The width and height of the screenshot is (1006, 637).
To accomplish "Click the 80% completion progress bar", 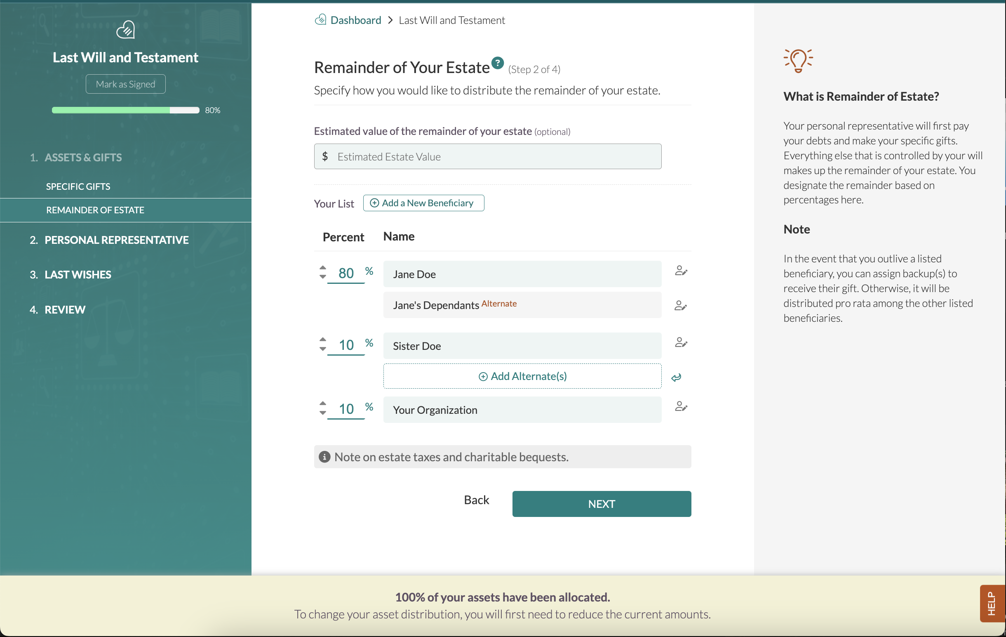I will pyautogui.click(x=125, y=110).
